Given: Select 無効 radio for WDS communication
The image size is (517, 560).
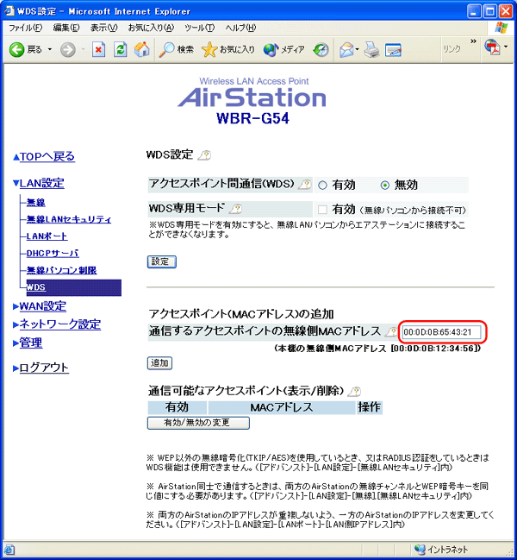Looking at the screenshot, I should 384,186.
